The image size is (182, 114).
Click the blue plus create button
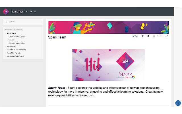pyautogui.click(x=178, y=103)
